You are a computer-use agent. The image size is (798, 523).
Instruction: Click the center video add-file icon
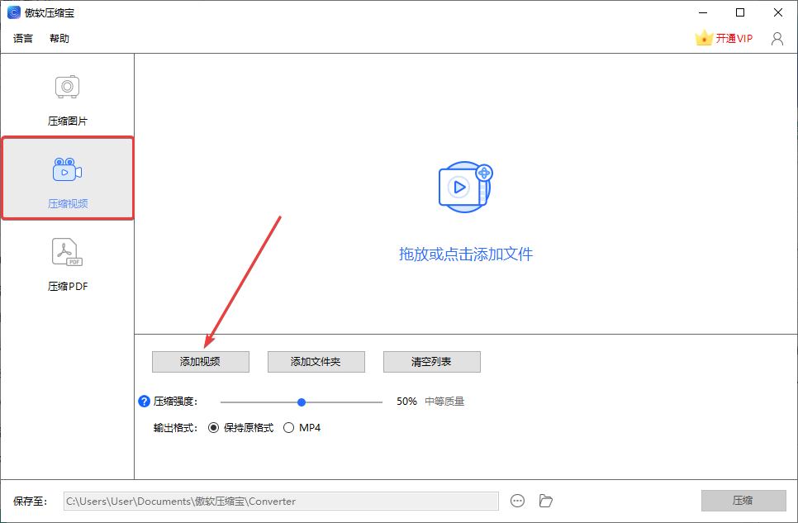click(465, 187)
